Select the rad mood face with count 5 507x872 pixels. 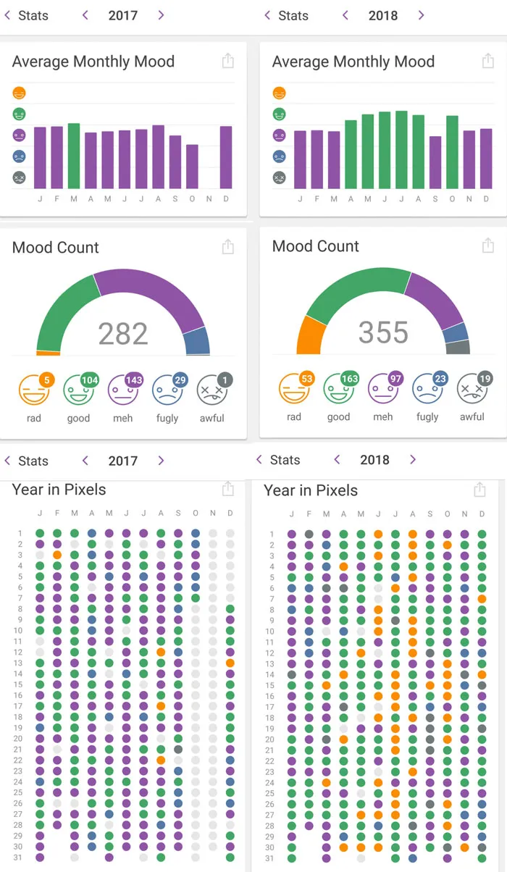point(34,391)
